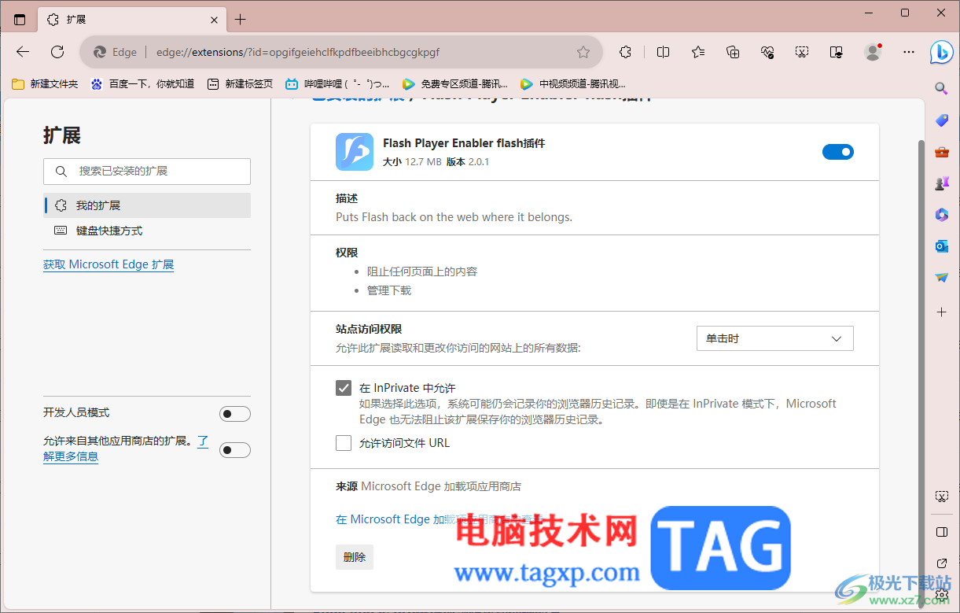Screen dimensions: 960x613
Task: Close the 扩展 tab
Action: pos(215,20)
